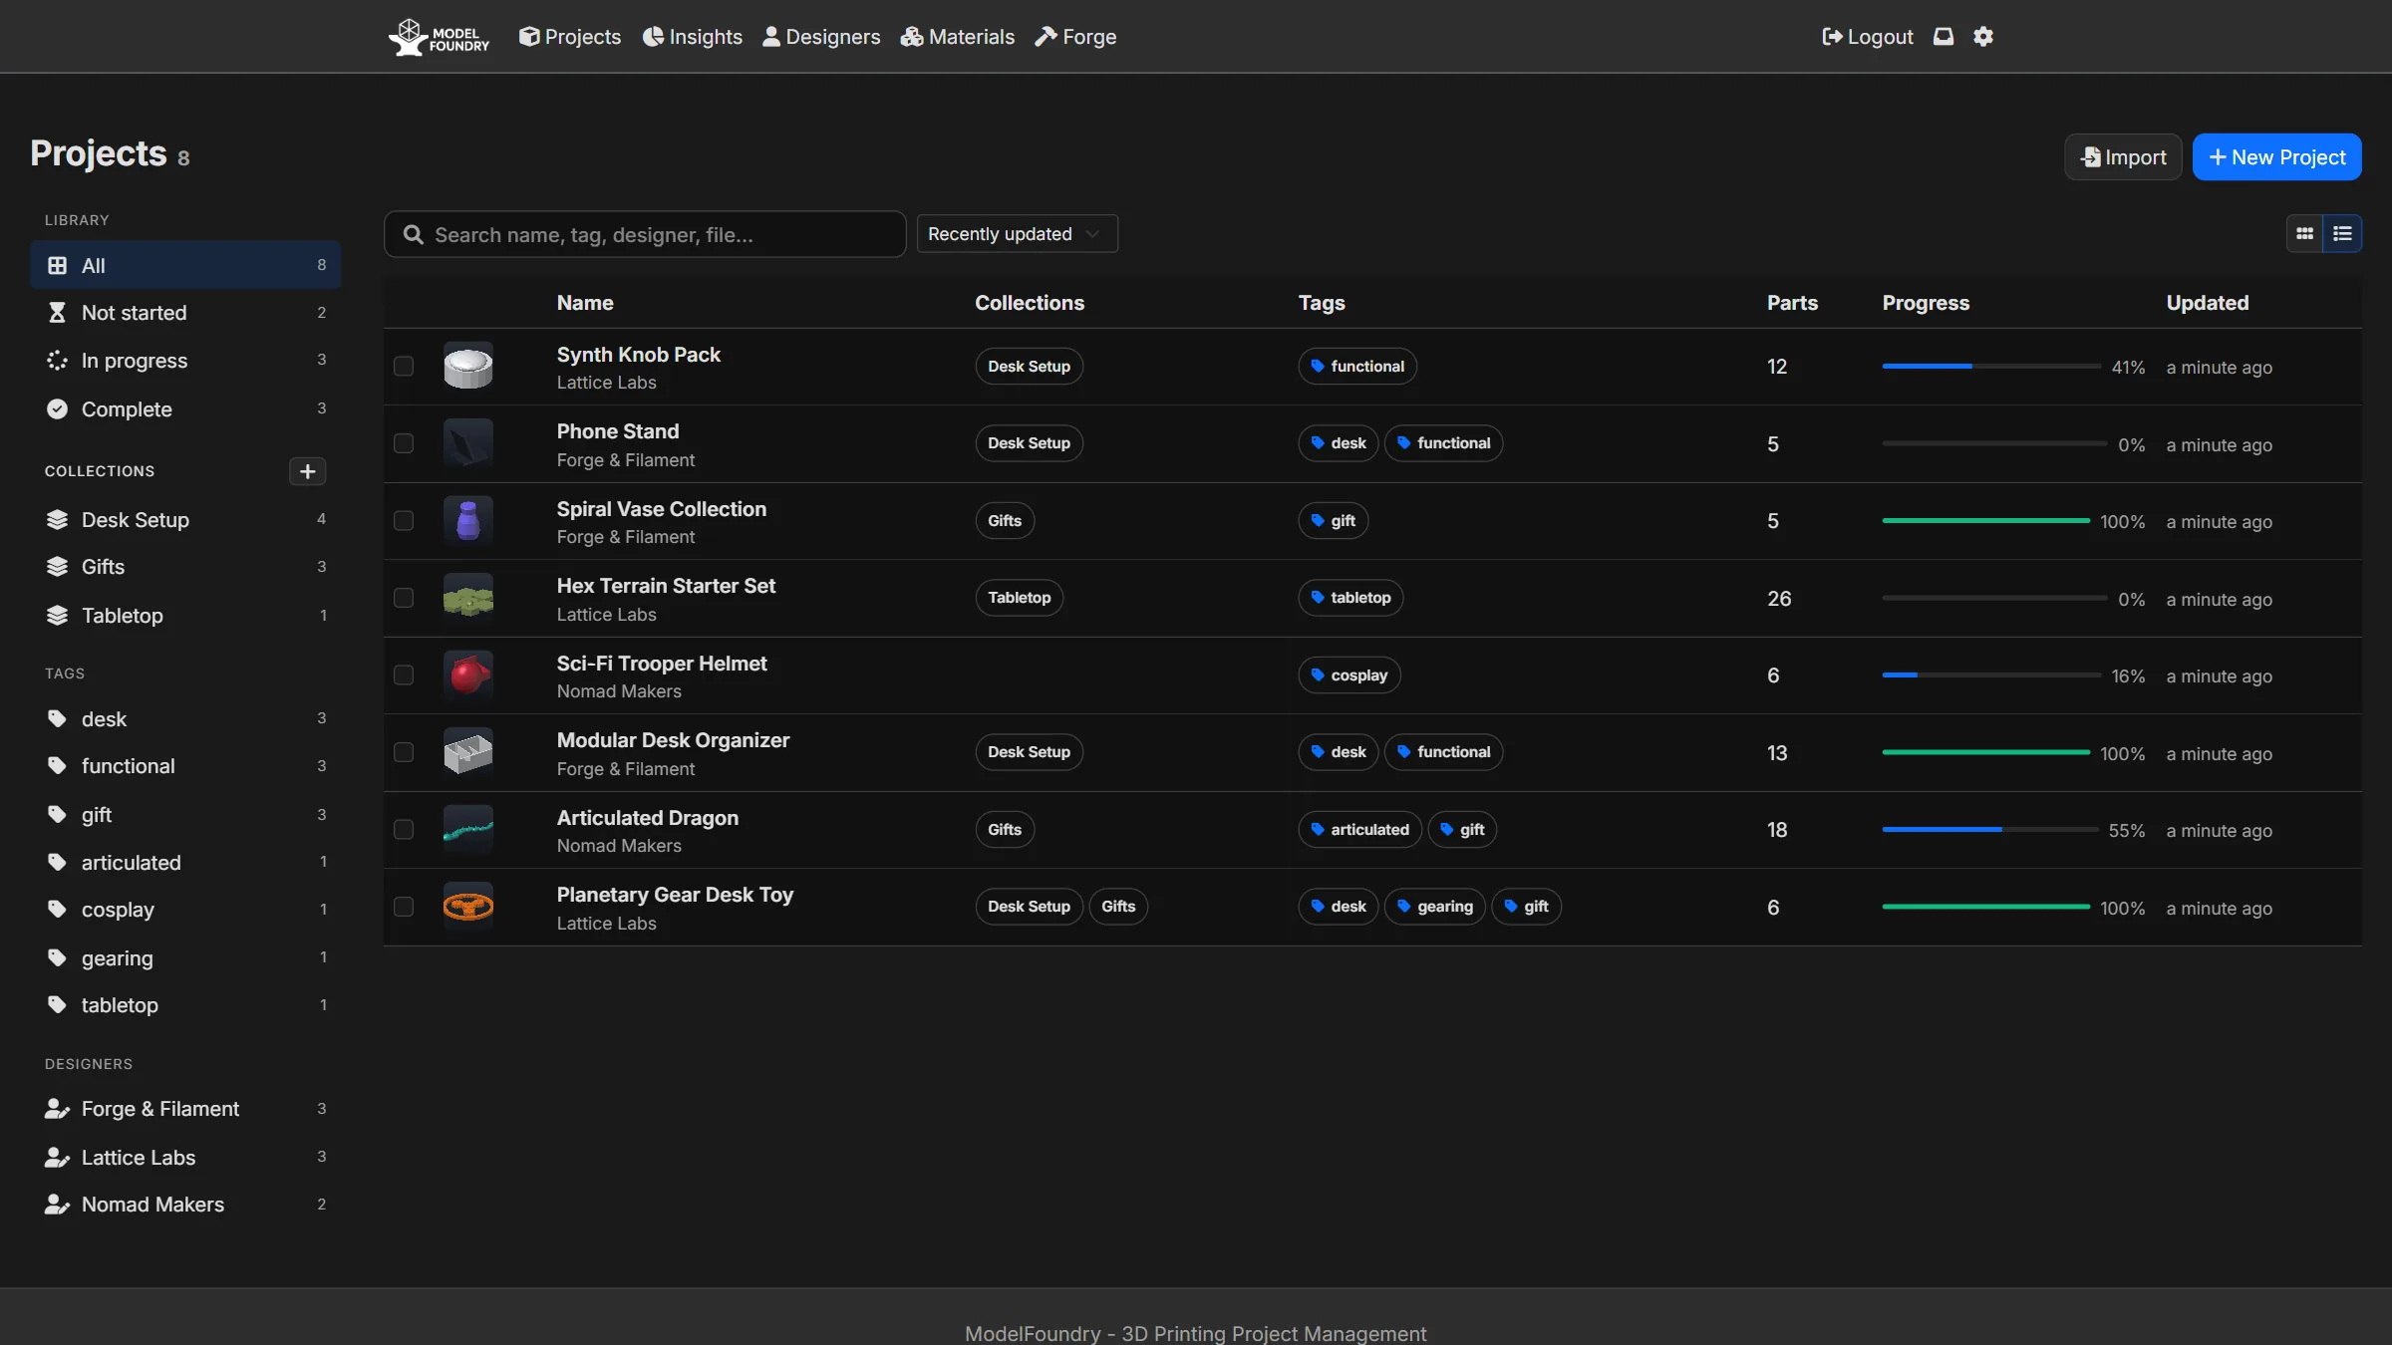Click the search name, tag, designer field
2392x1345 pixels.
(x=645, y=234)
